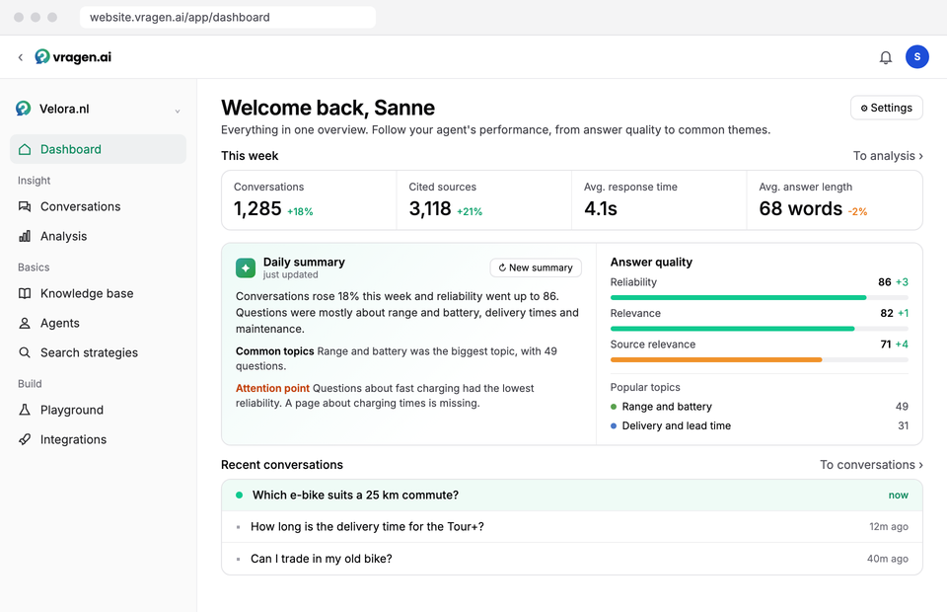
Task: Open the Conversations menu item
Action: click(98, 206)
